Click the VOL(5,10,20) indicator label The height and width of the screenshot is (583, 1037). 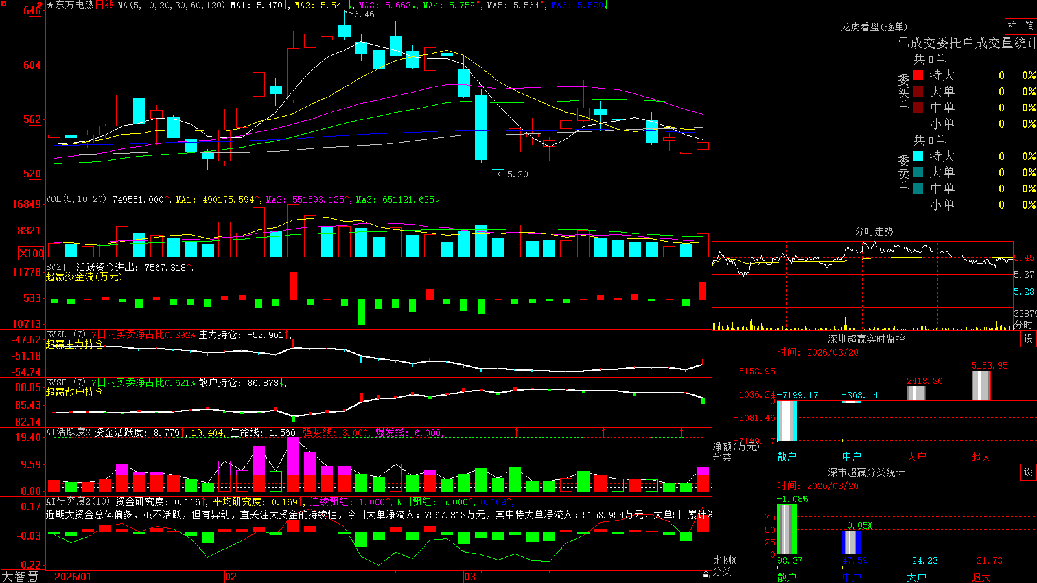tap(76, 200)
